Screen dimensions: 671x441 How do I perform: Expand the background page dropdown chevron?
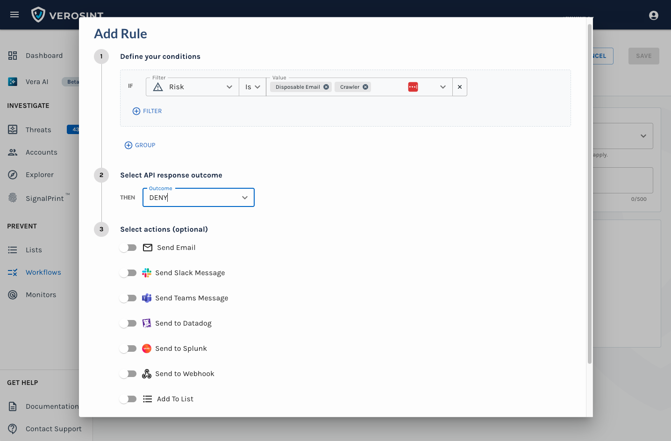pyautogui.click(x=643, y=136)
